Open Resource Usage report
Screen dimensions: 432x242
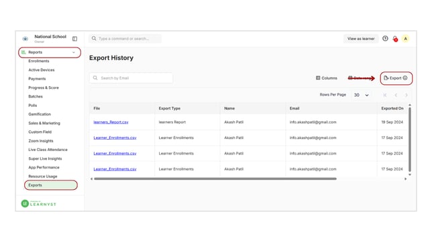(x=43, y=176)
